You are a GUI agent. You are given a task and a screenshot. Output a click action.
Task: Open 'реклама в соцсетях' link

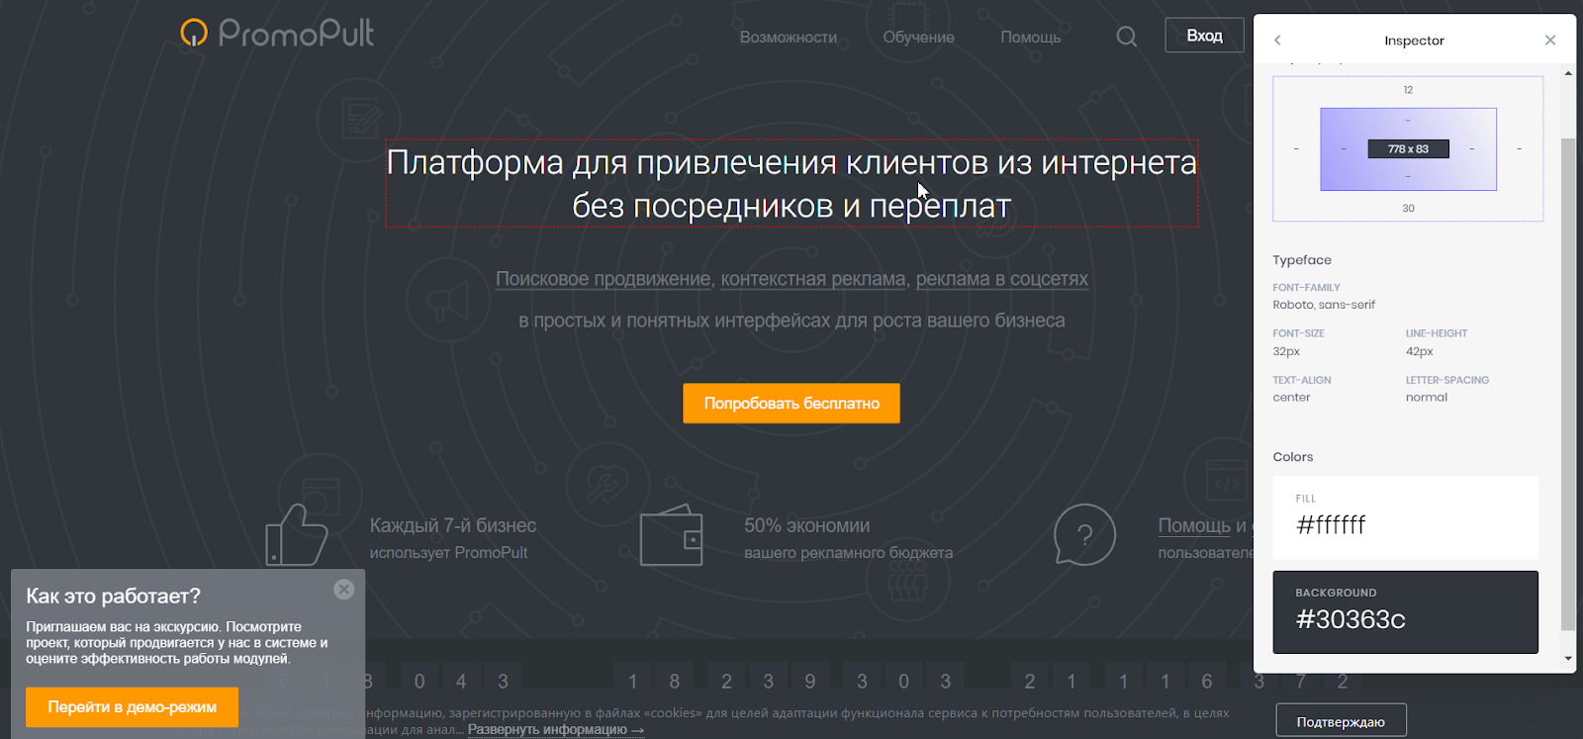pos(1002,279)
